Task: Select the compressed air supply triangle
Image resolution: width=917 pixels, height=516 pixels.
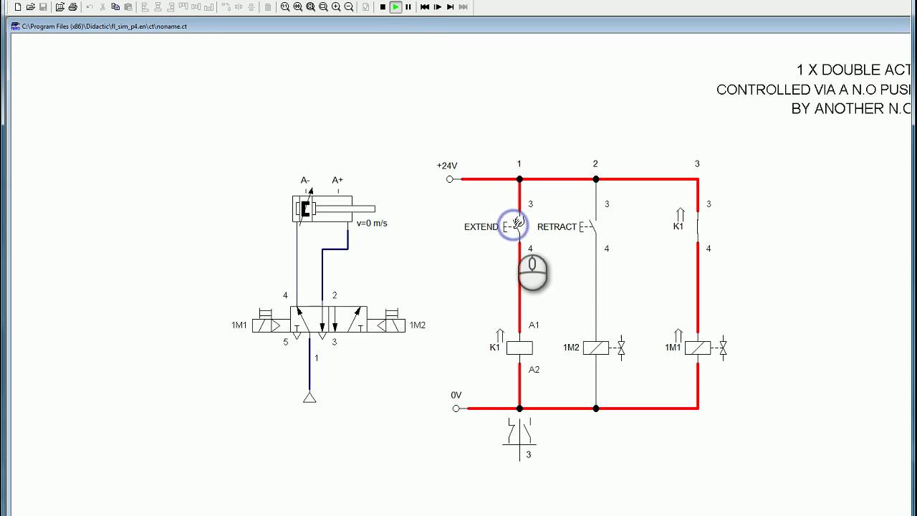Action: [309, 397]
